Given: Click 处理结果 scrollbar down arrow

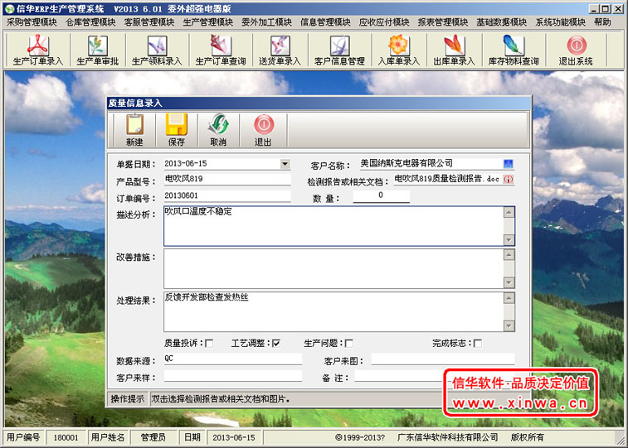Looking at the screenshot, I should point(509,325).
